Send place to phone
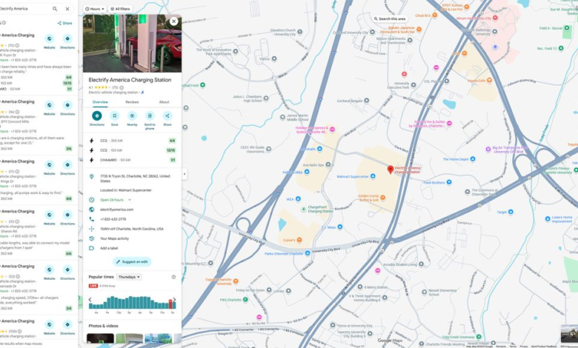Image resolution: width=578 pixels, height=348 pixels. click(x=150, y=116)
